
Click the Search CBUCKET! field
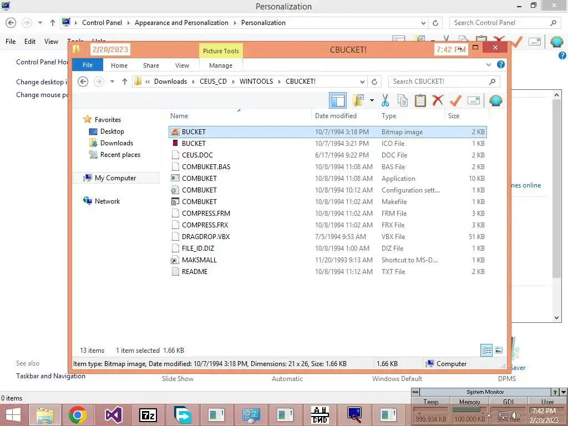click(444, 82)
